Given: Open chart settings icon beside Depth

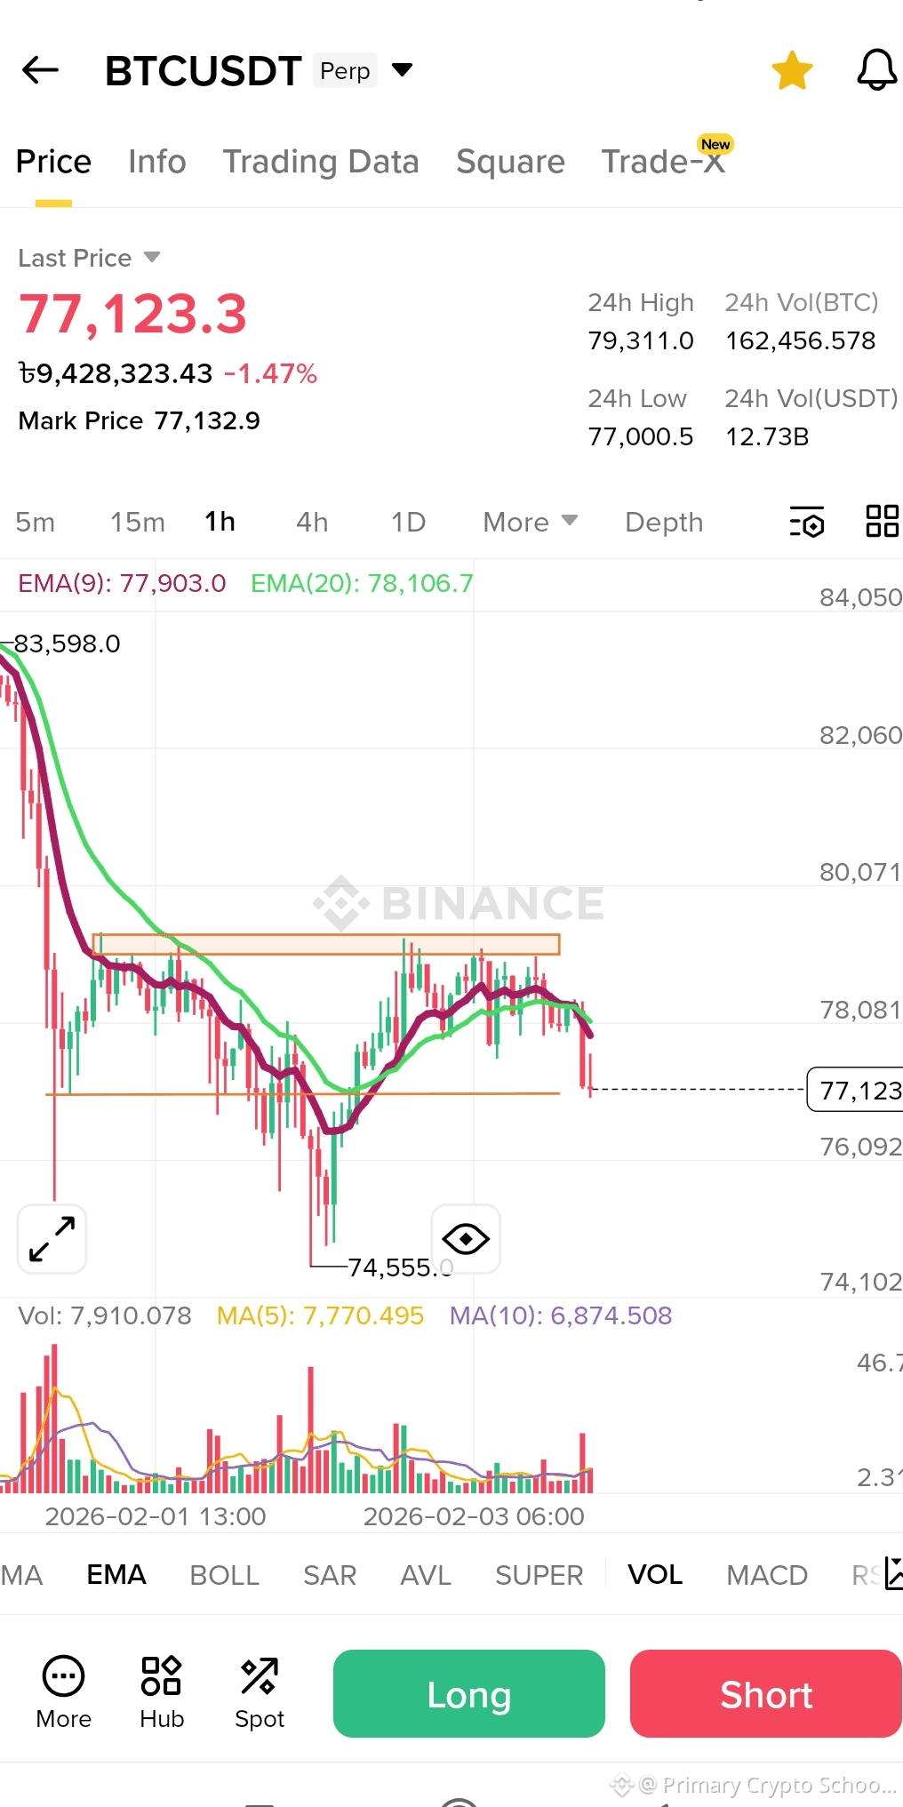Looking at the screenshot, I should pyautogui.click(x=807, y=522).
